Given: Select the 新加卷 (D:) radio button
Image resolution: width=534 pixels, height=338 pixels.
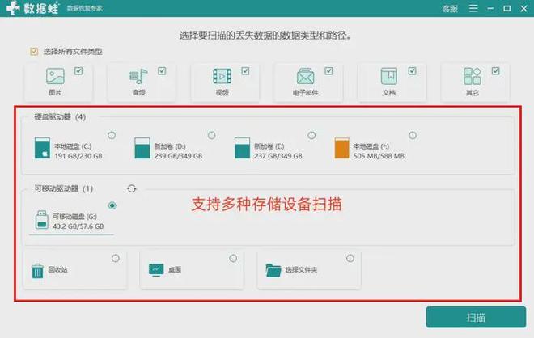Looking at the screenshot, I should (x=211, y=136).
